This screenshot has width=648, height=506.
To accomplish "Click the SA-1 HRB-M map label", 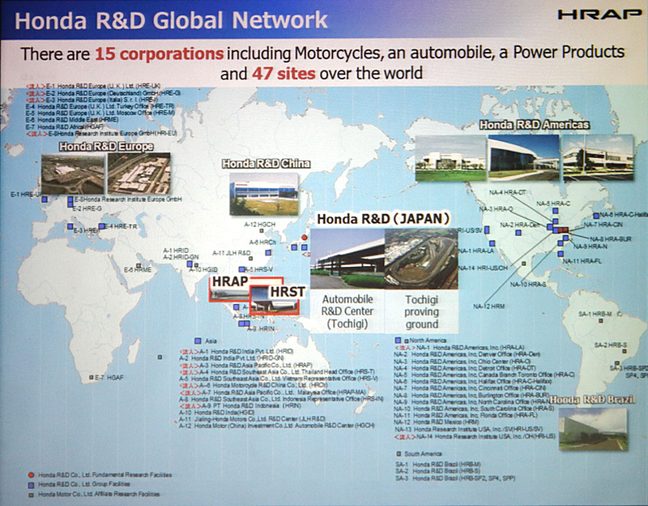I will coord(595,314).
